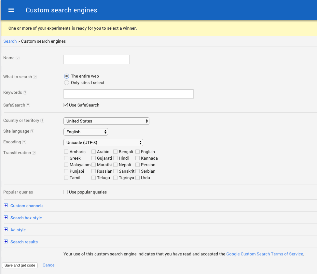The image size is (317, 274).
Task: Enable Malayalam transliteration
Action: pyautogui.click(x=66, y=165)
